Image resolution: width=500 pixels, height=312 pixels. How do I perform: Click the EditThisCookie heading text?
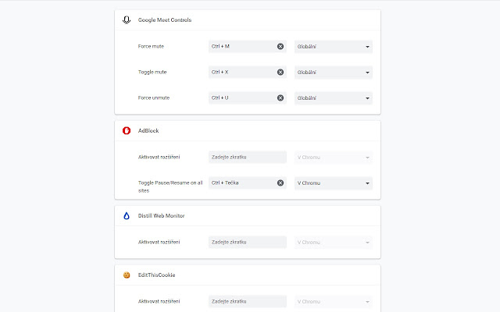[156, 275]
